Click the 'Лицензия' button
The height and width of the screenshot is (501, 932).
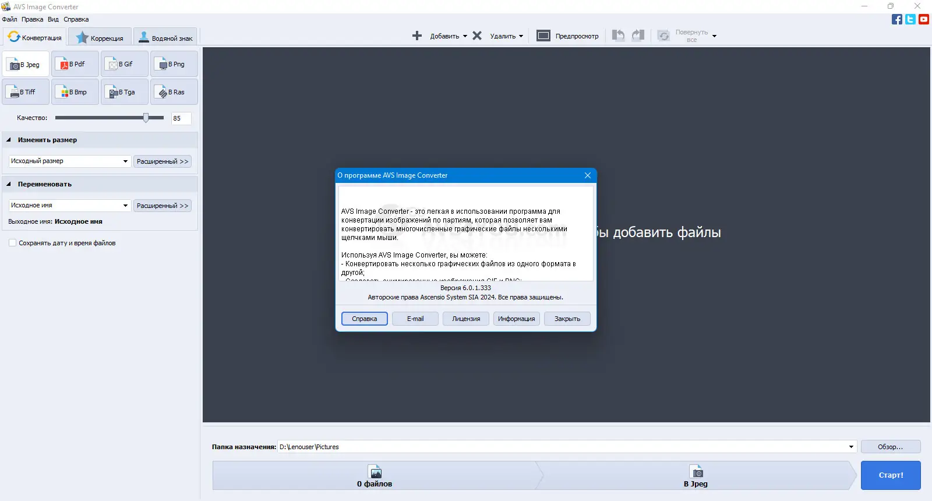click(x=466, y=319)
